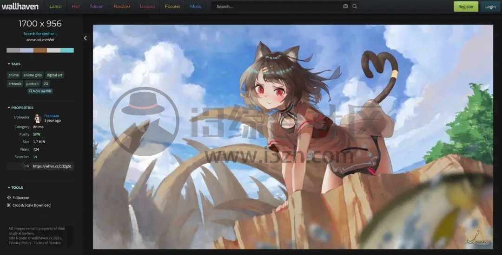
Task: Open the Forums page
Action: (x=172, y=6)
